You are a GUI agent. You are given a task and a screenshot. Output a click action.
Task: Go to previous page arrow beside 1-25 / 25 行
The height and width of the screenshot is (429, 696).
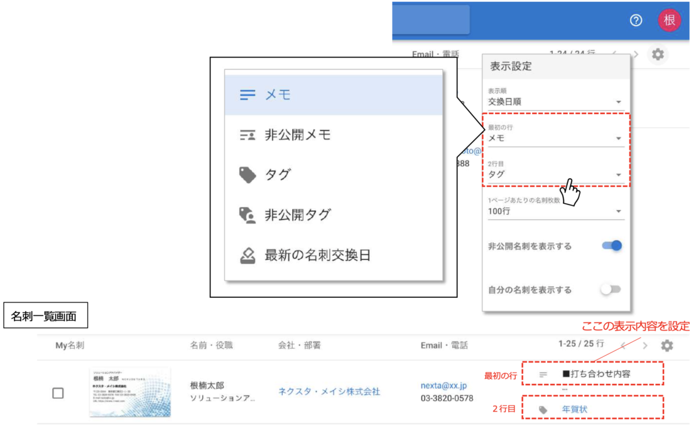624,345
